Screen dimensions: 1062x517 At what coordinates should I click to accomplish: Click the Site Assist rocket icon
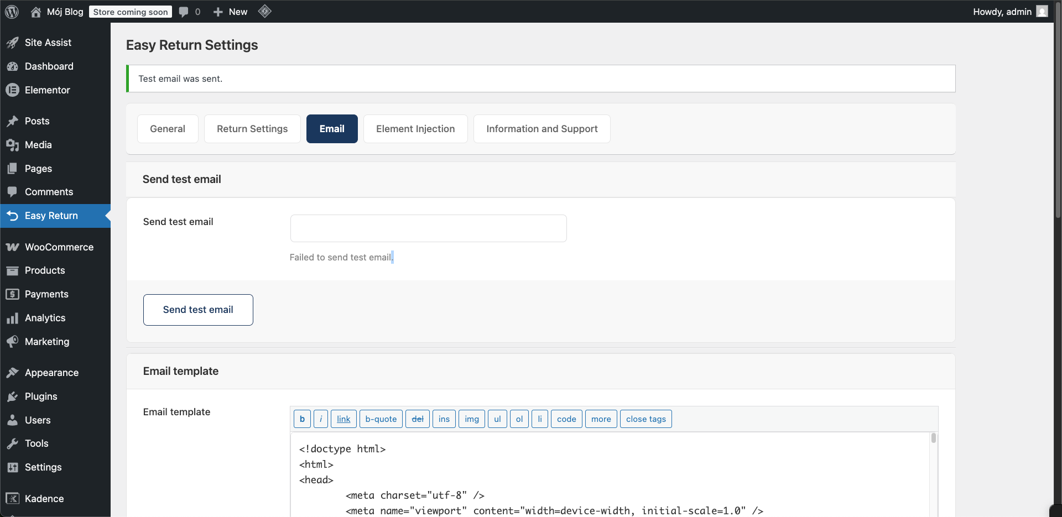[x=13, y=43]
